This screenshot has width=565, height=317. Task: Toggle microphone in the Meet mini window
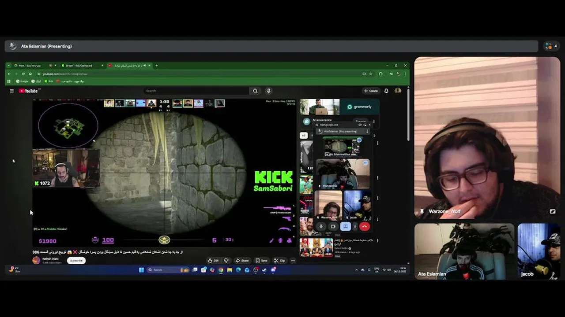(321, 226)
